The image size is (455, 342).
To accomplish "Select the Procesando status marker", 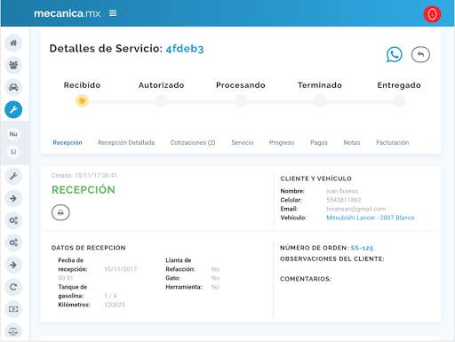I will 241,101.
